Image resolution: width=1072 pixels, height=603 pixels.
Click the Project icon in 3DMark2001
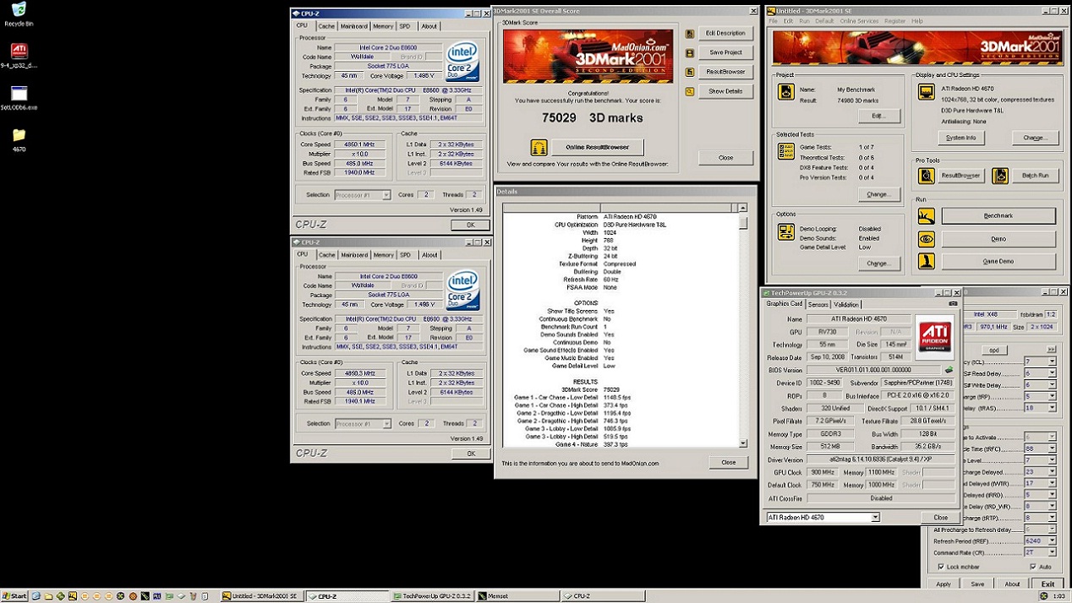(x=786, y=93)
